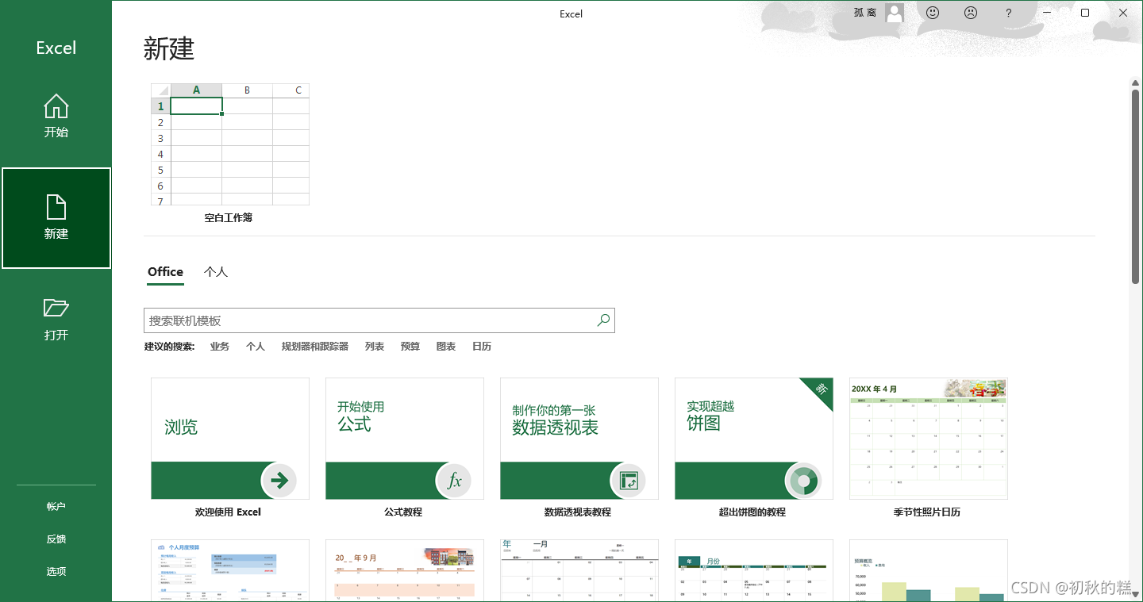Click the fx icon on 公式 template
This screenshot has width=1143, height=602.
tap(454, 480)
